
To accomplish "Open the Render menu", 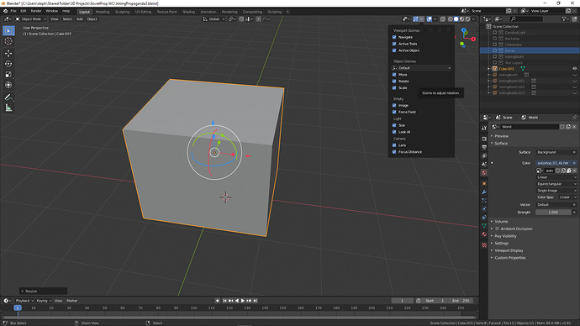I will tap(36, 11).
